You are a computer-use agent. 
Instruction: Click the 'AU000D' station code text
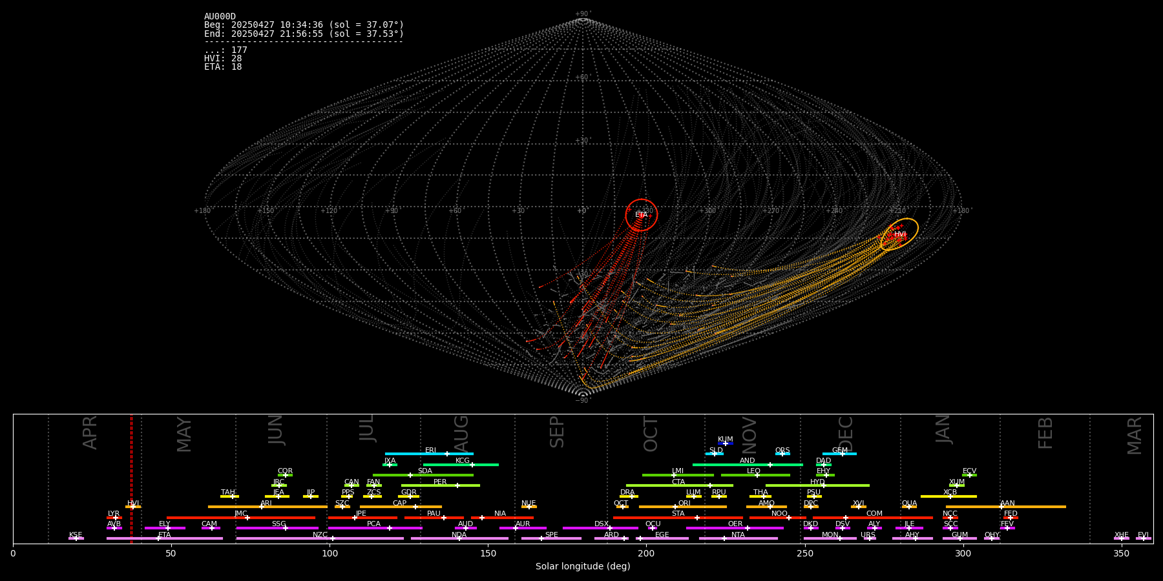(220, 17)
